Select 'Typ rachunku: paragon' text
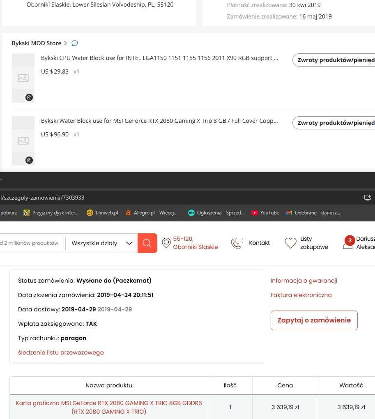 point(52,338)
